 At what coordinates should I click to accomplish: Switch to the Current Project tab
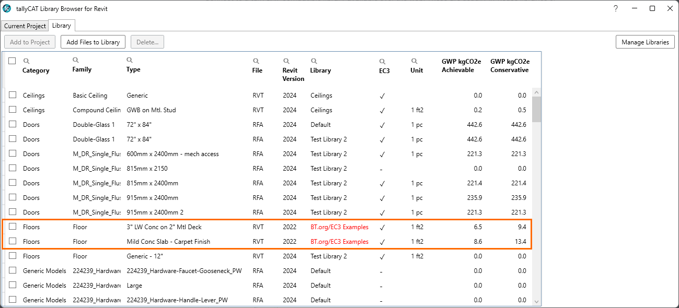[x=25, y=26]
